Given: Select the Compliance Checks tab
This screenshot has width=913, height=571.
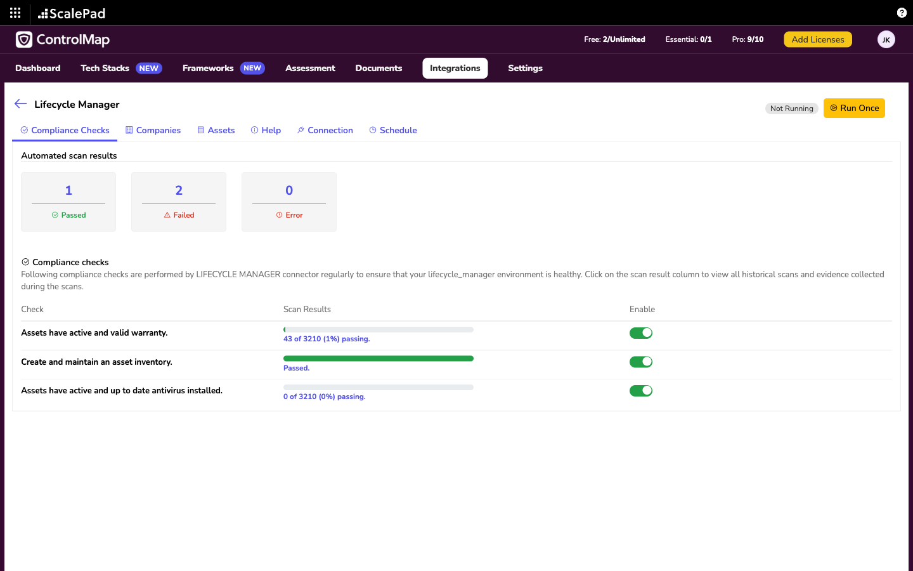Looking at the screenshot, I should pos(65,130).
